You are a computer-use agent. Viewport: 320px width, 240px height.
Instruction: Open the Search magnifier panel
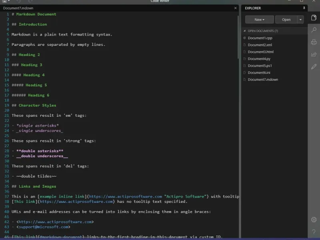[314, 30]
